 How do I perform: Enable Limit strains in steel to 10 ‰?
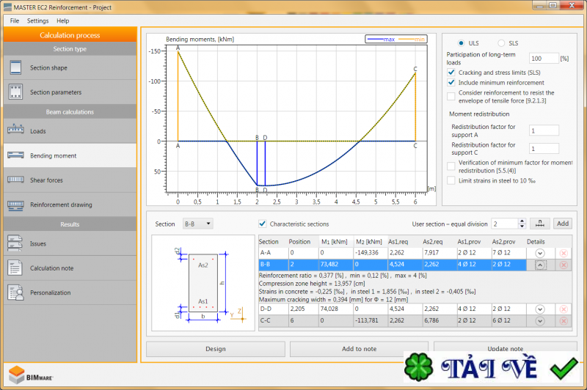point(451,180)
